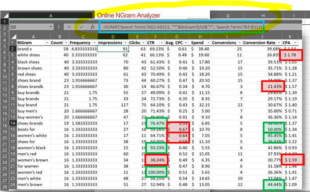The image size is (310, 192).
Task: Click the 'white shoes' BiGram cell
Action: [33, 55]
